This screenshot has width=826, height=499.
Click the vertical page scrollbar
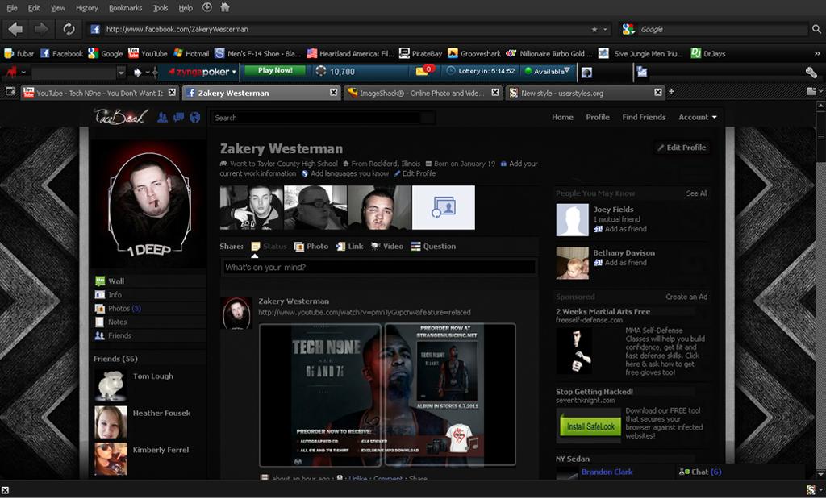pyautogui.click(x=820, y=289)
